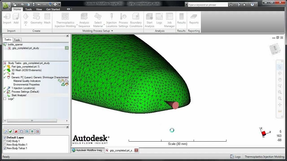The image size is (287, 161).
Task: Click the Import ribbon icon
Action: tap(7, 18)
